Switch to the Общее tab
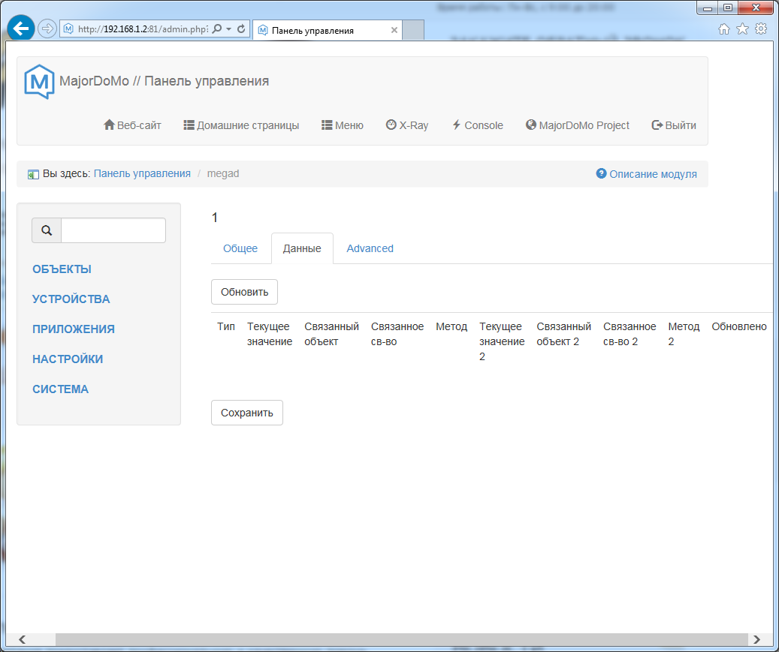 tap(240, 248)
